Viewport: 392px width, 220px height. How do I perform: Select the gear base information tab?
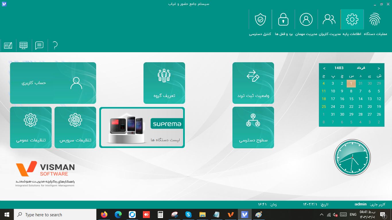[352, 23]
